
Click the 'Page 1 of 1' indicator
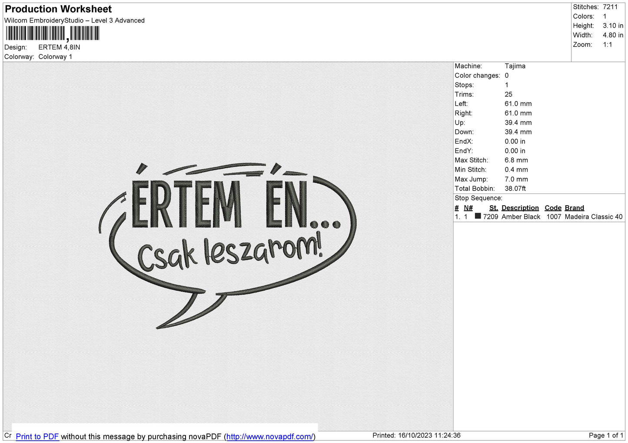[606, 436]
